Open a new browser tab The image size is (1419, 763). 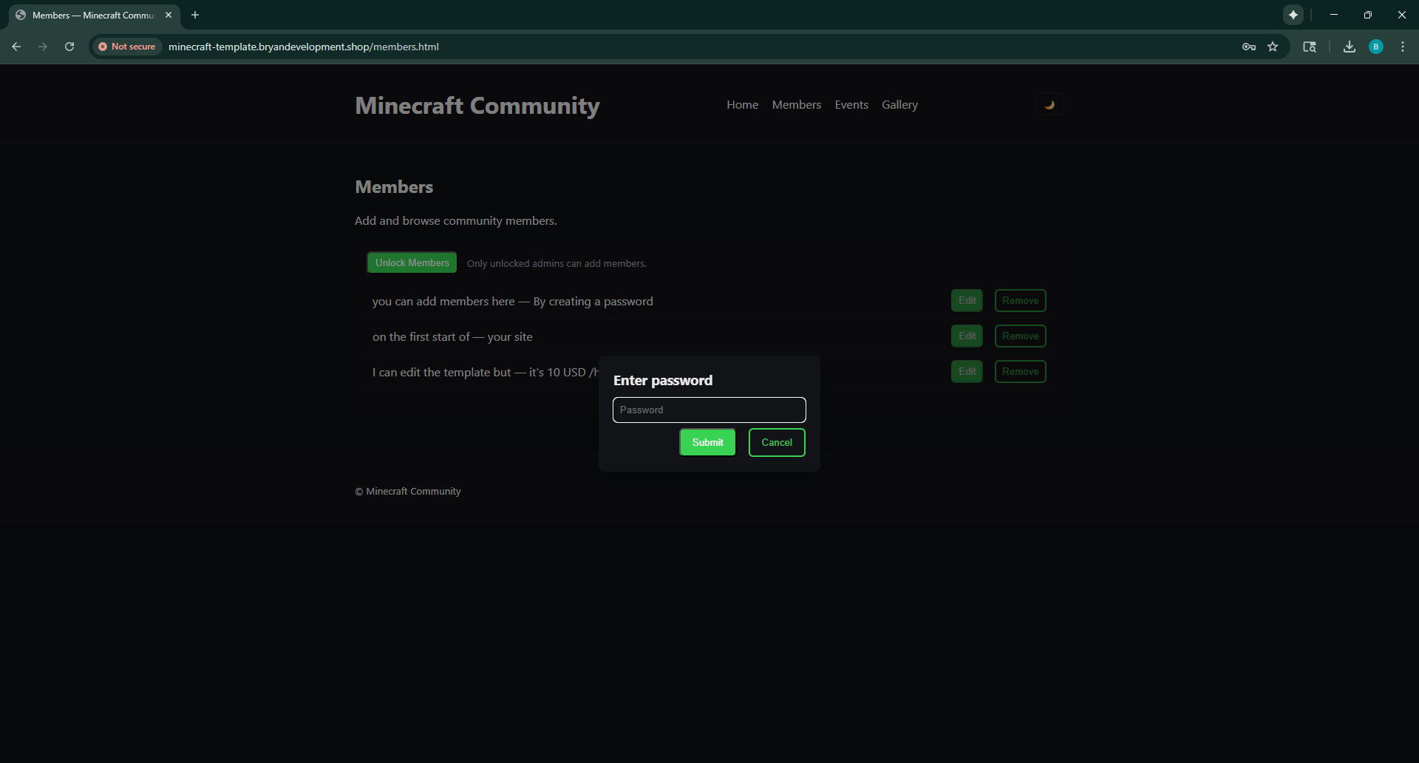tap(195, 15)
